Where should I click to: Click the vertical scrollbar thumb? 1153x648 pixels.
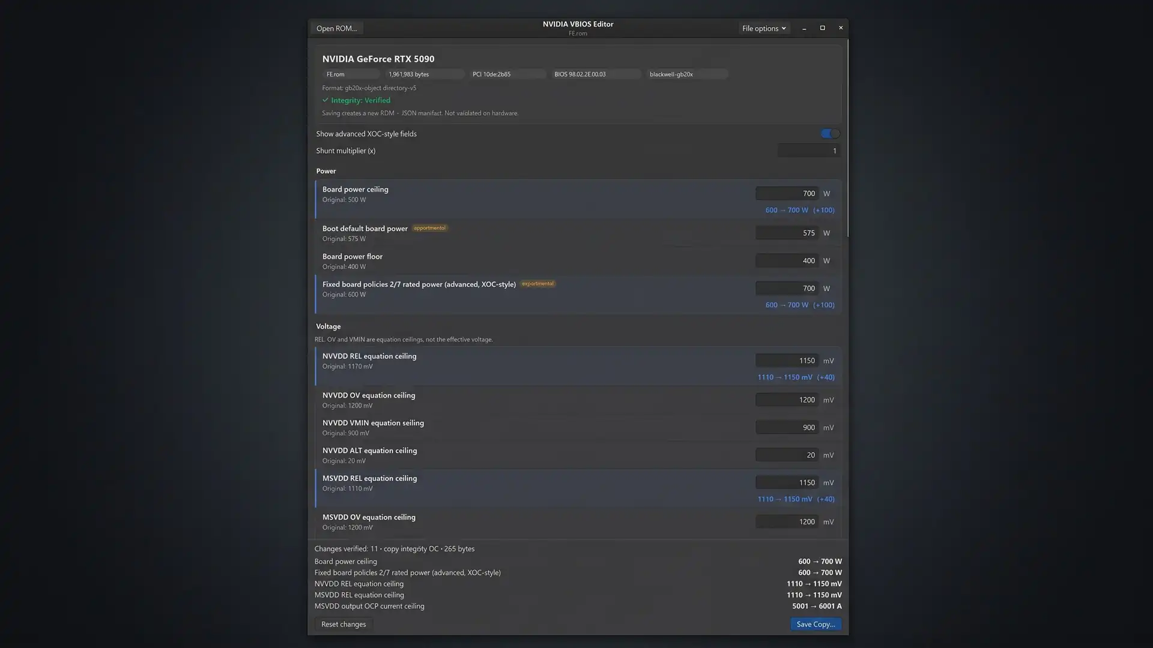[x=847, y=138]
